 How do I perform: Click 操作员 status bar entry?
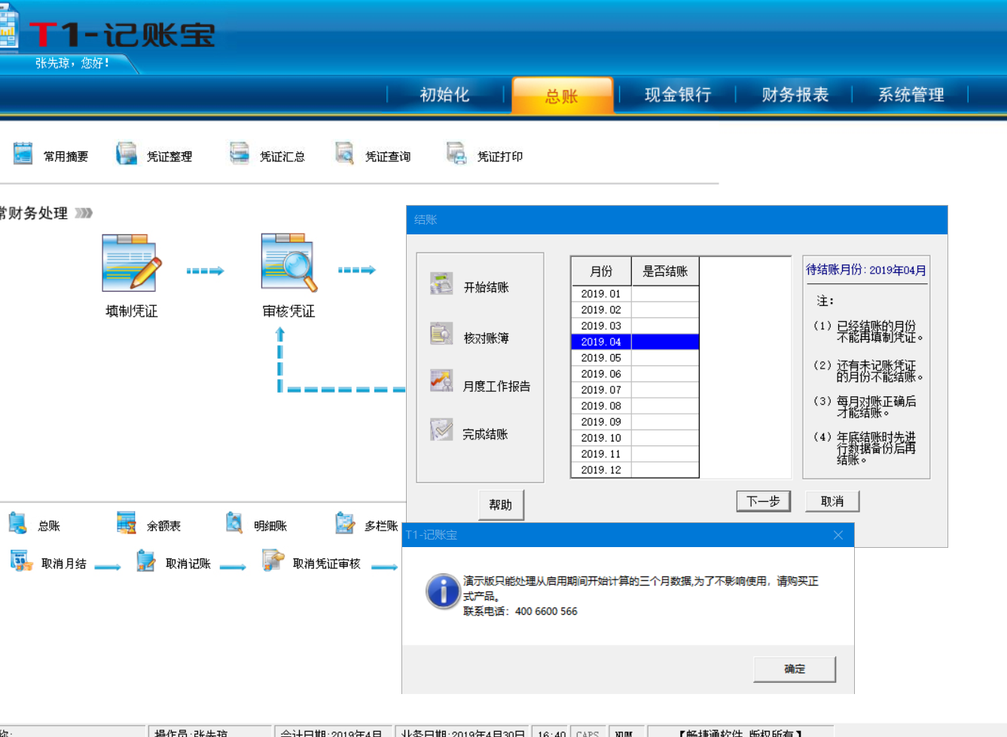click(x=209, y=732)
